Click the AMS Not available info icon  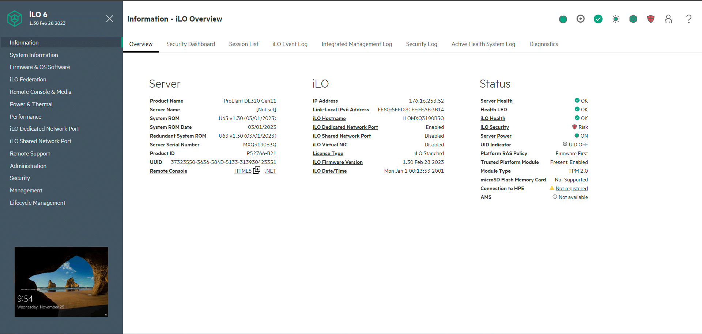click(555, 197)
